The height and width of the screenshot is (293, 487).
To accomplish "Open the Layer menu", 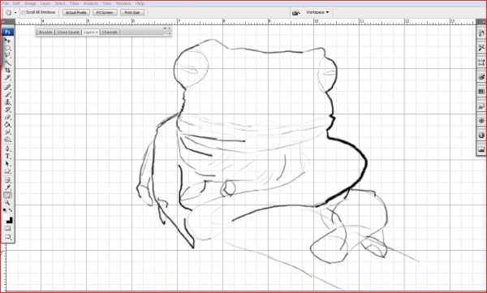I will (45, 3).
